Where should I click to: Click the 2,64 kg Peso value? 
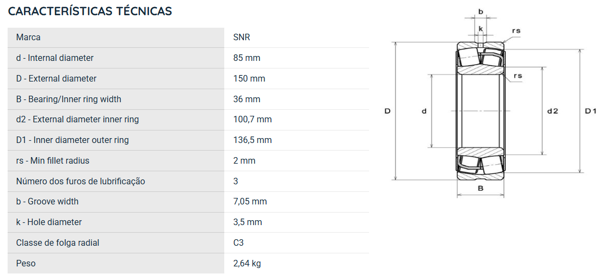[x=247, y=264]
